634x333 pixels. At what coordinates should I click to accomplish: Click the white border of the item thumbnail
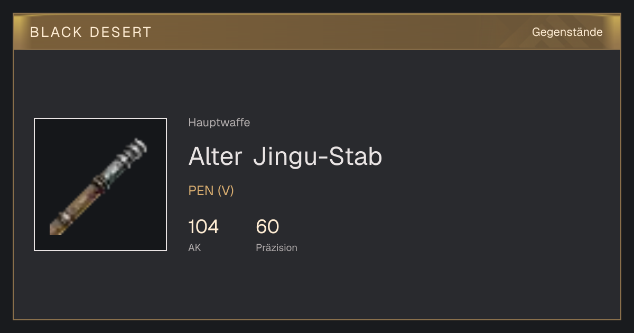pyautogui.click(x=100, y=118)
